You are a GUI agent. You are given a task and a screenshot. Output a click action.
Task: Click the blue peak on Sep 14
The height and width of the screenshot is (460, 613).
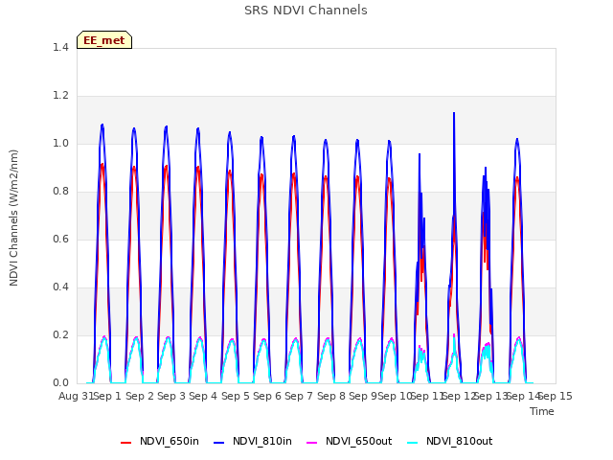coord(517,139)
